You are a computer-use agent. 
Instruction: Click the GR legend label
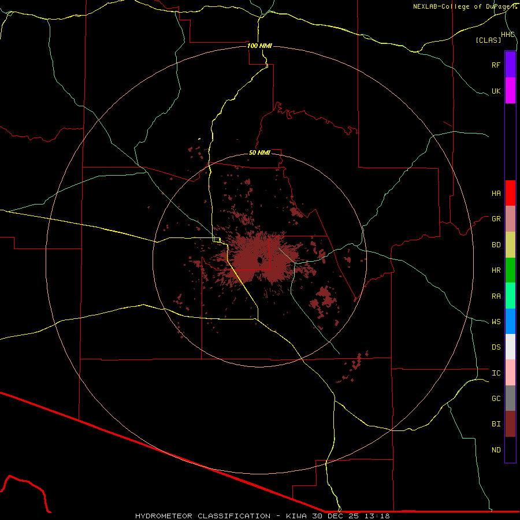(x=496, y=219)
